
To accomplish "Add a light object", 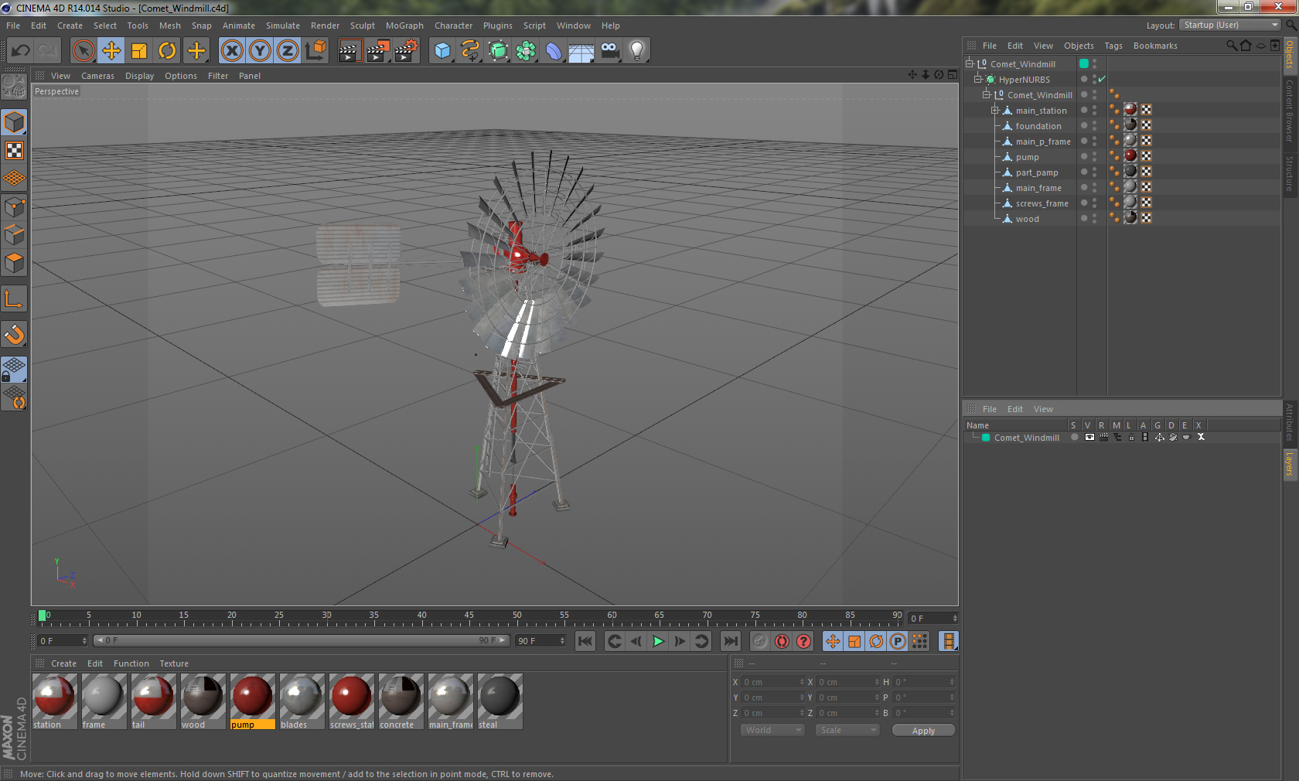I will point(637,51).
